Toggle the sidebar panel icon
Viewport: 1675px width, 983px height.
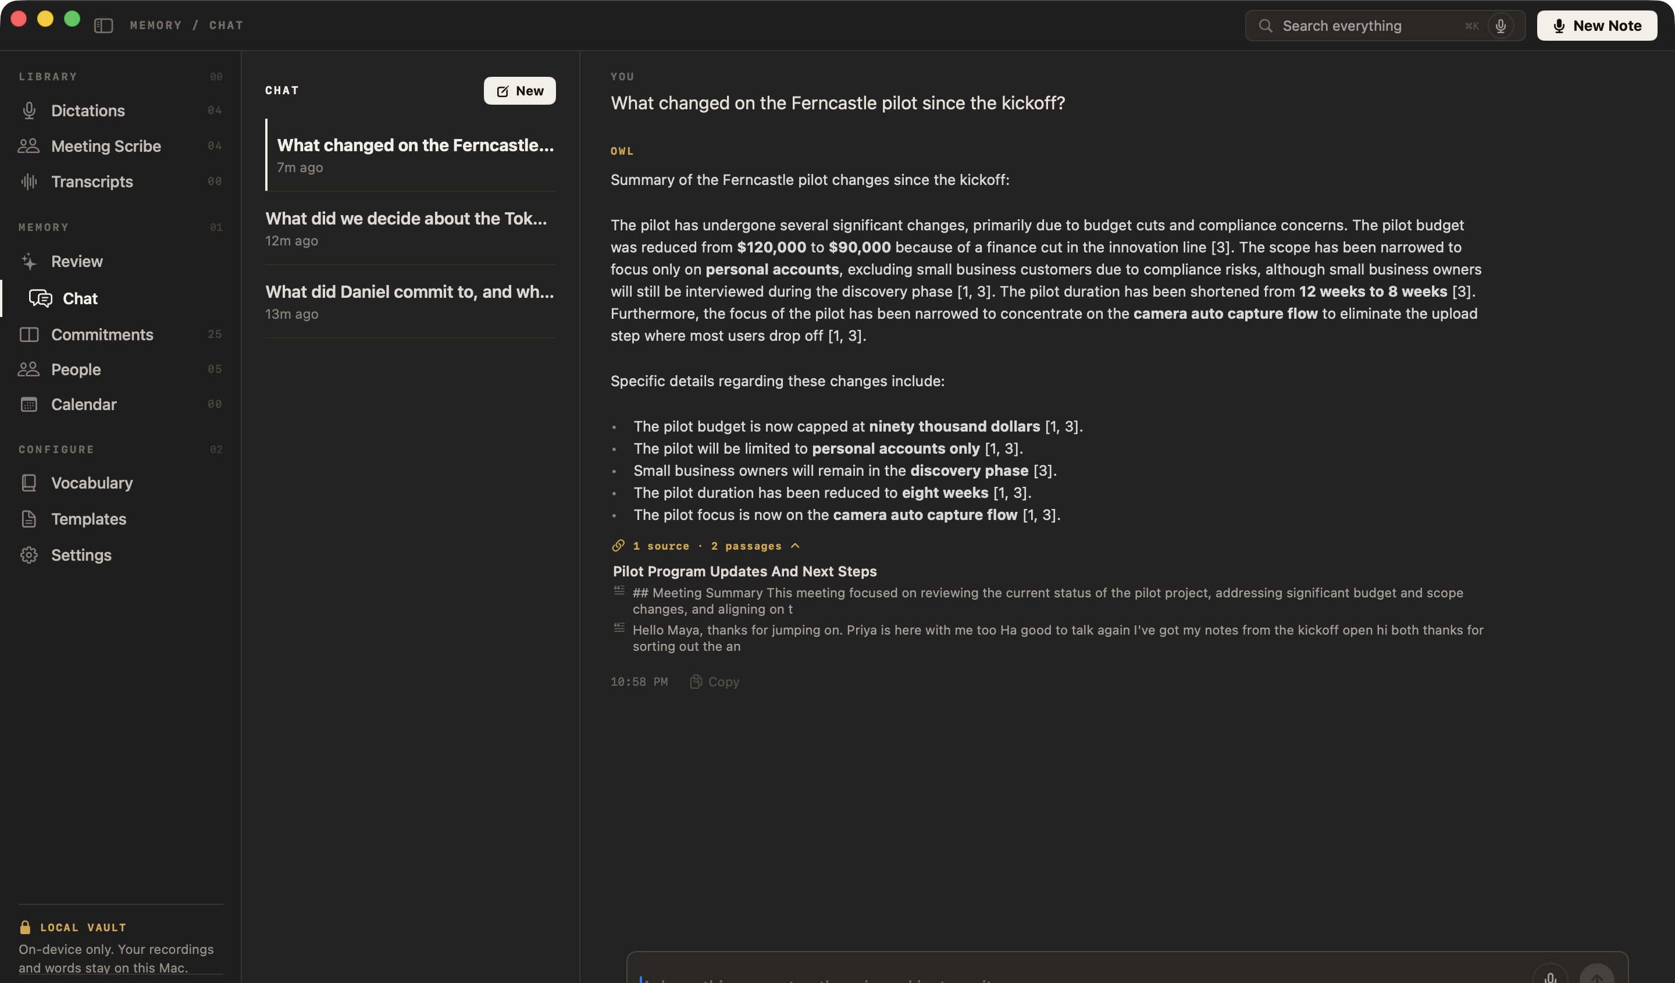click(x=103, y=25)
